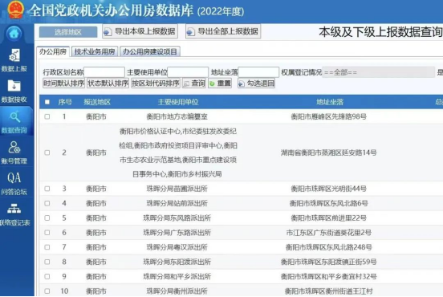The width and height of the screenshot is (443, 297).
Task: Check row 7 粤汉派出所 checkbox
Action: (x=47, y=247)
